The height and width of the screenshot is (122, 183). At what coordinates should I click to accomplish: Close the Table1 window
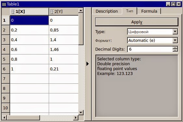(179, 4)
